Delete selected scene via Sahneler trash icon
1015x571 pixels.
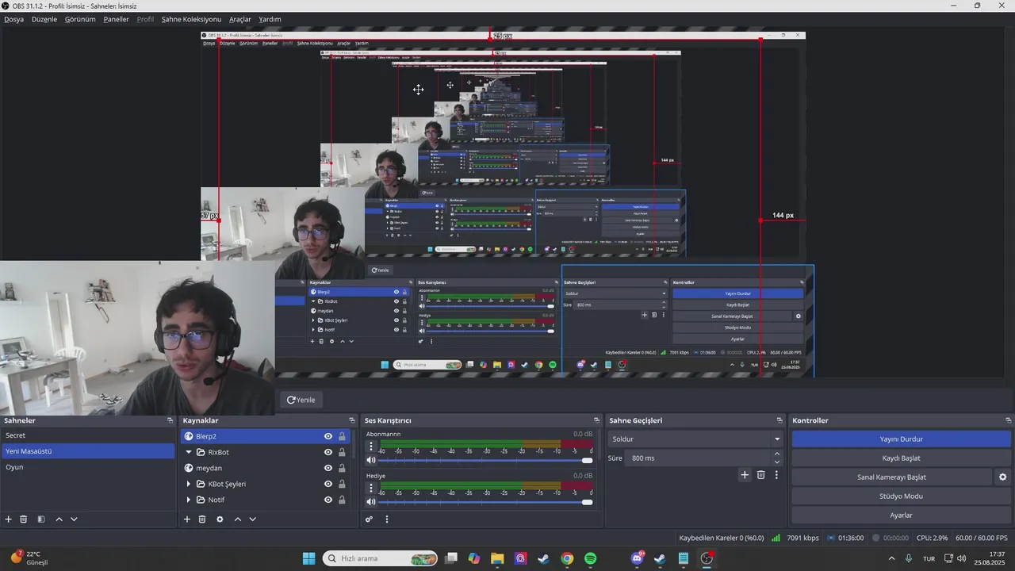pos(24,519)
